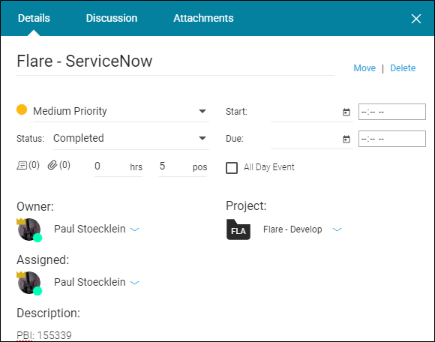Viewport: 435px width, 342px height.
Task: Click the Assigned name Paul Stoecklein
Action: pyautogui.click(x=89, y=282)
